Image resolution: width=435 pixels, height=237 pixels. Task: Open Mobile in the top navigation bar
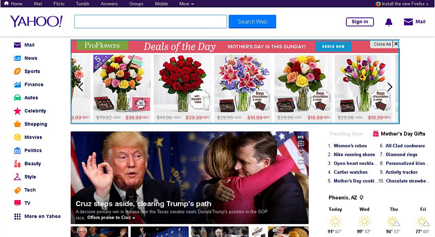point(161,4)
